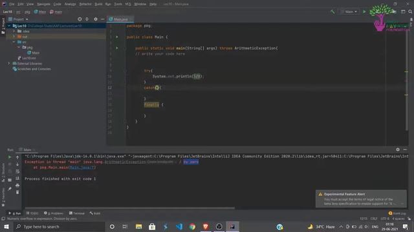Collapse the pkg package
414x232 pixels.
coord(19,47)
